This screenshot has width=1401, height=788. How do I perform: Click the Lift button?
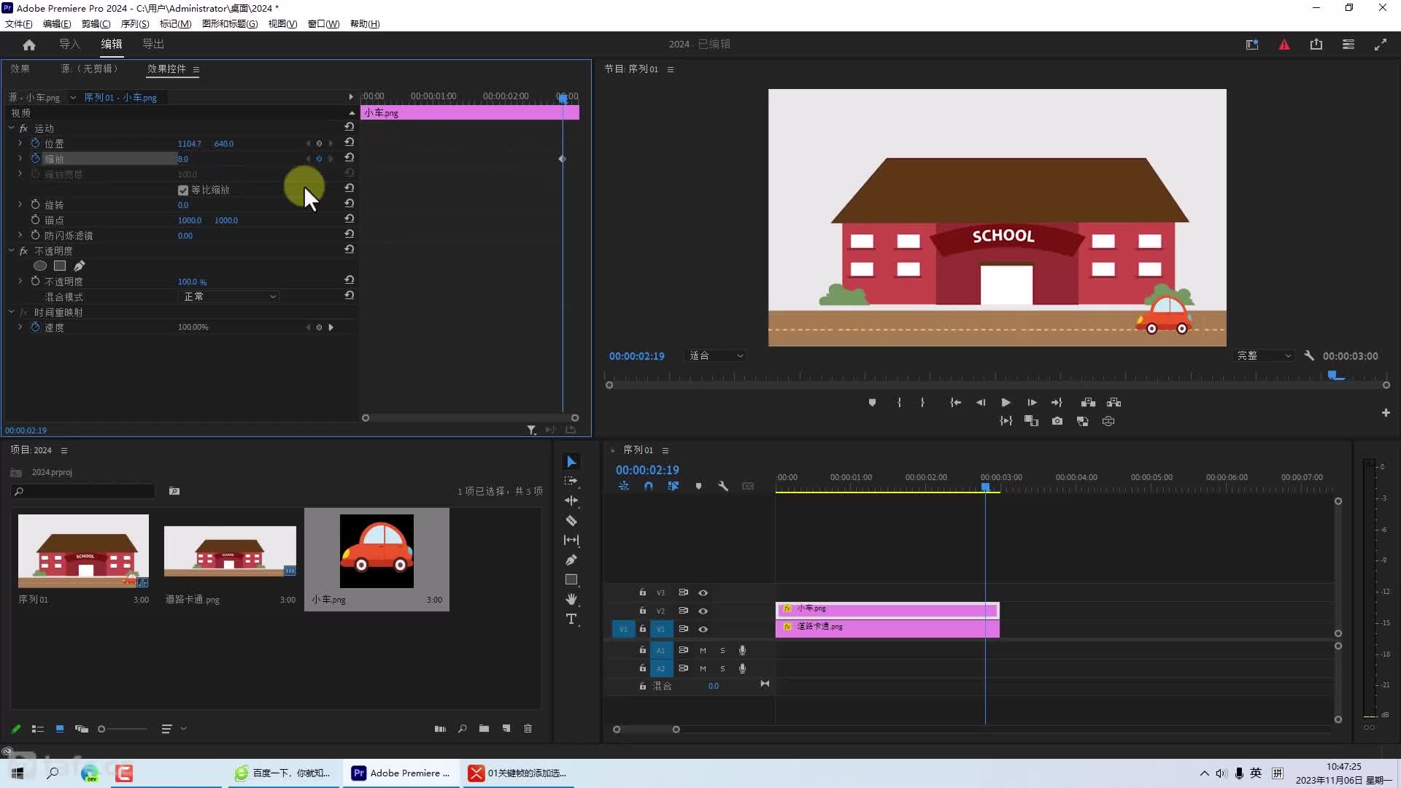click(1088, 403)
